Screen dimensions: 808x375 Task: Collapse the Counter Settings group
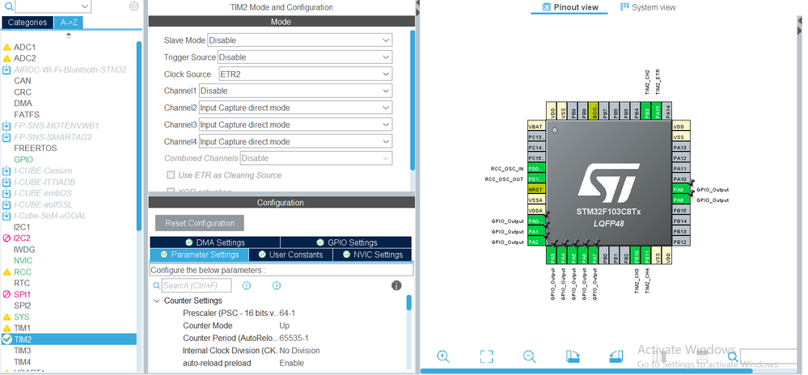tap(157, 301)
